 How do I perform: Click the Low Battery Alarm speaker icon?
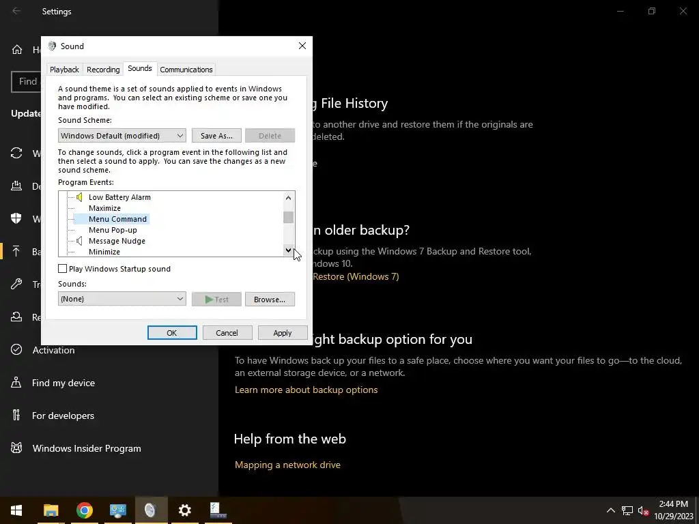(79, 197)
